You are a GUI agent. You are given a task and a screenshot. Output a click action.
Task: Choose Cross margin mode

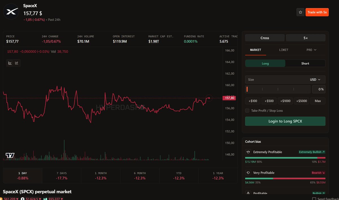(x=265, y=38)
